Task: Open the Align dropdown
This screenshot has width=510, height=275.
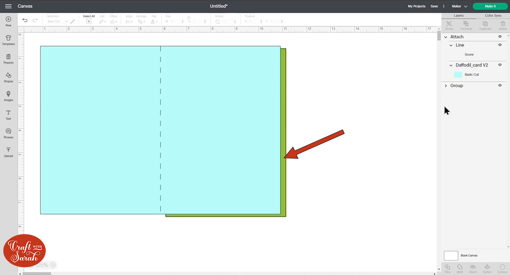Action: point(129,21)
